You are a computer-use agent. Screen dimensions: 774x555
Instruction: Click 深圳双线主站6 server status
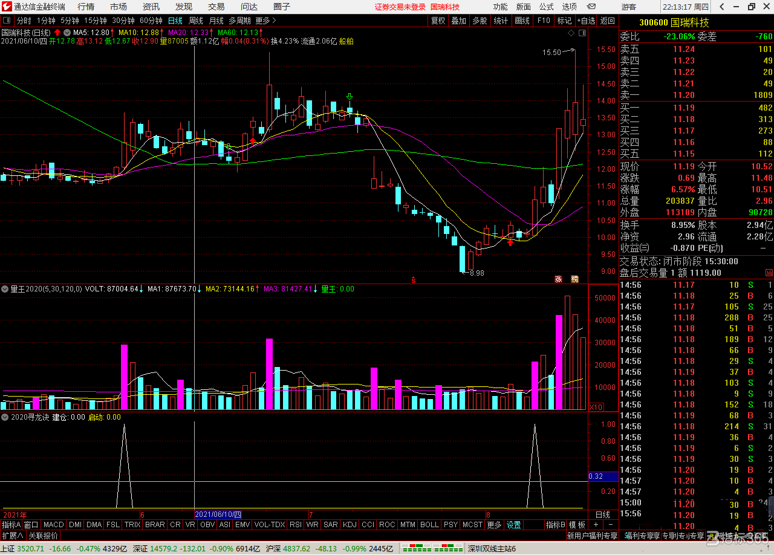tap(492, 549)
